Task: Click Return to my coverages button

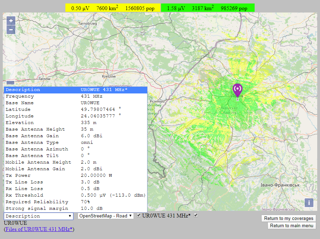Action: click(x=288, y=219)
